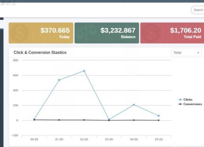Click the 05:00 x-axis label

159,139
